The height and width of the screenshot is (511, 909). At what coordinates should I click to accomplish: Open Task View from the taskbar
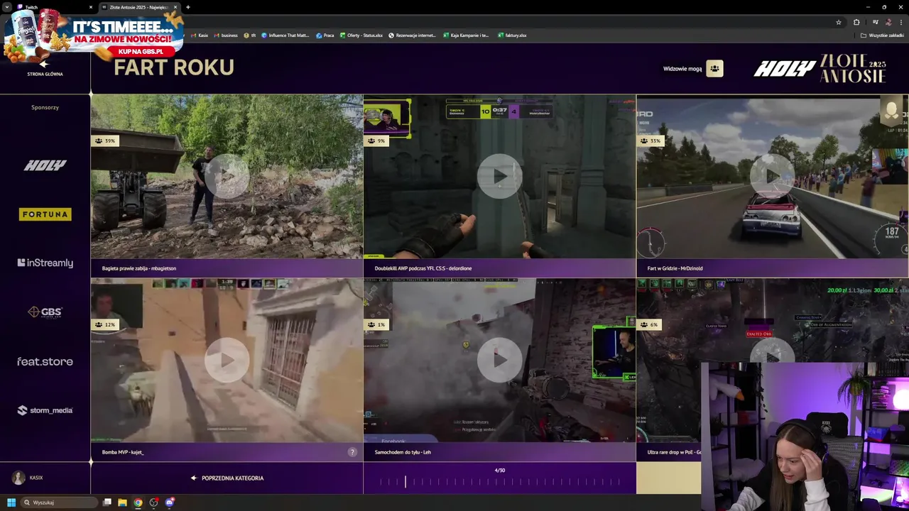[107, 502]
